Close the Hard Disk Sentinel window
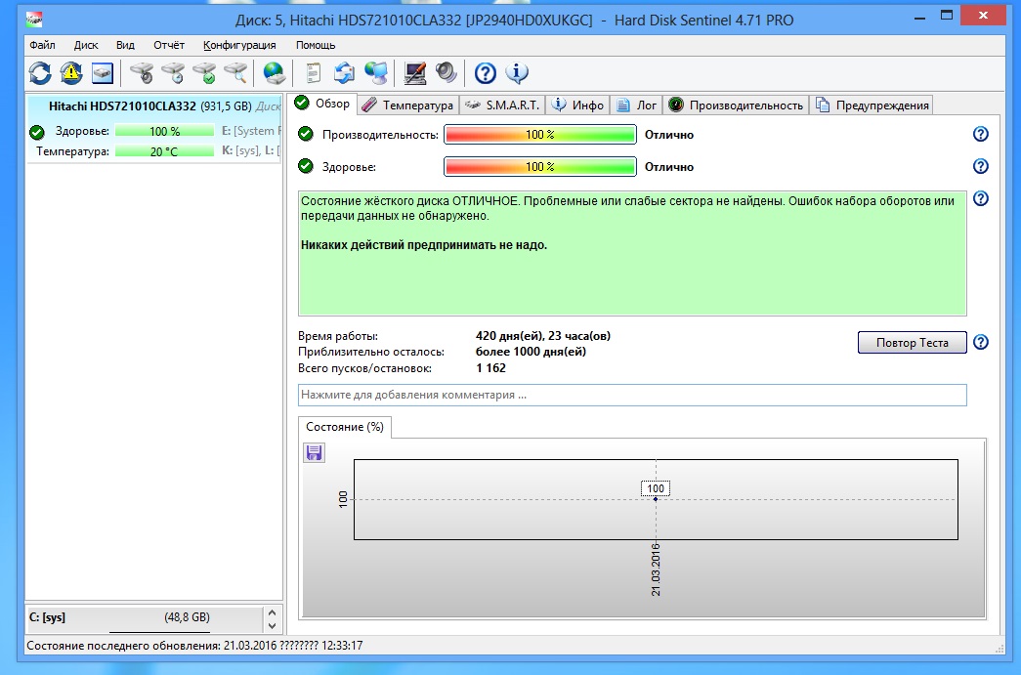 [983, 16]
